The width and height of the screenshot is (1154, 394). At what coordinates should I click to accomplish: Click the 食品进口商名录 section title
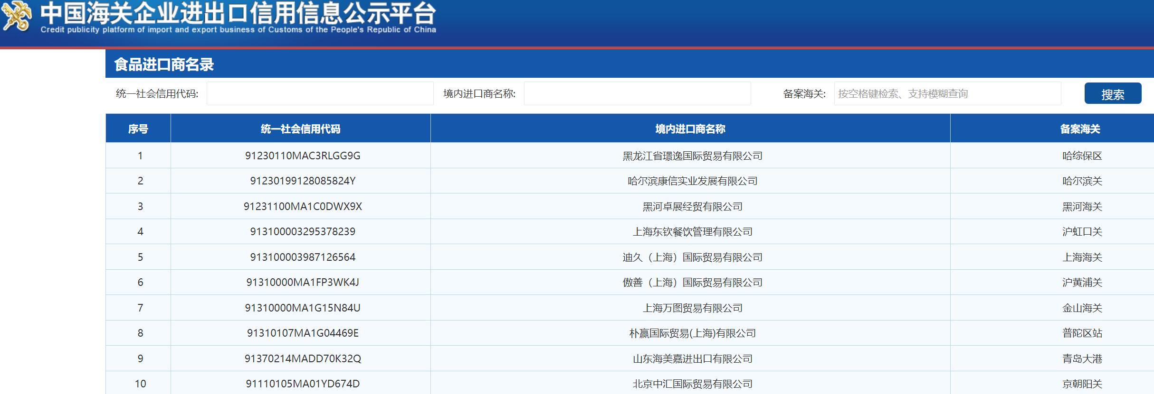tap(164, 64)
